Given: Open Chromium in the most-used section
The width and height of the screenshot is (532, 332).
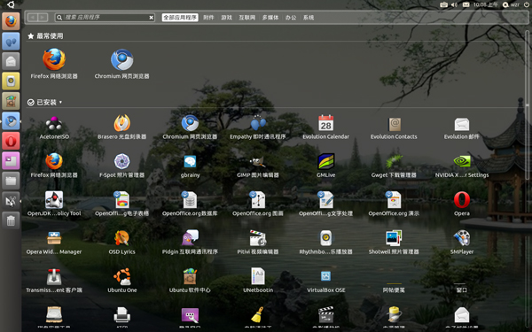Looking at the screenshot, I should (121, 64).
